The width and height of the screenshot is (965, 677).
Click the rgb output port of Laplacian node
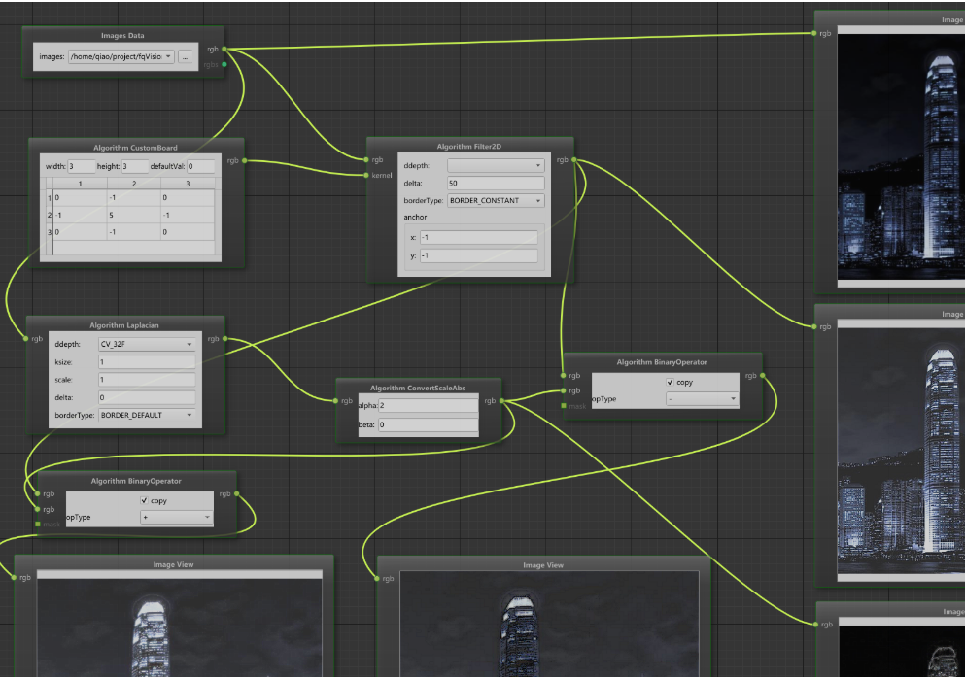pyautogui.click(x=225, y=339)
